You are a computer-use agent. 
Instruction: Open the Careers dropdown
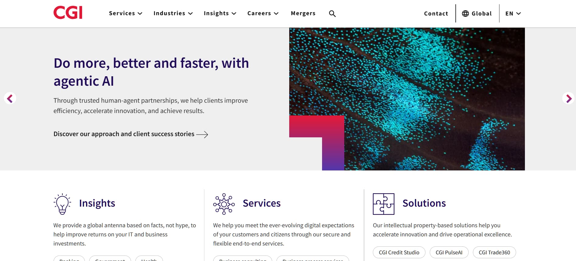(x=263, y=13)
